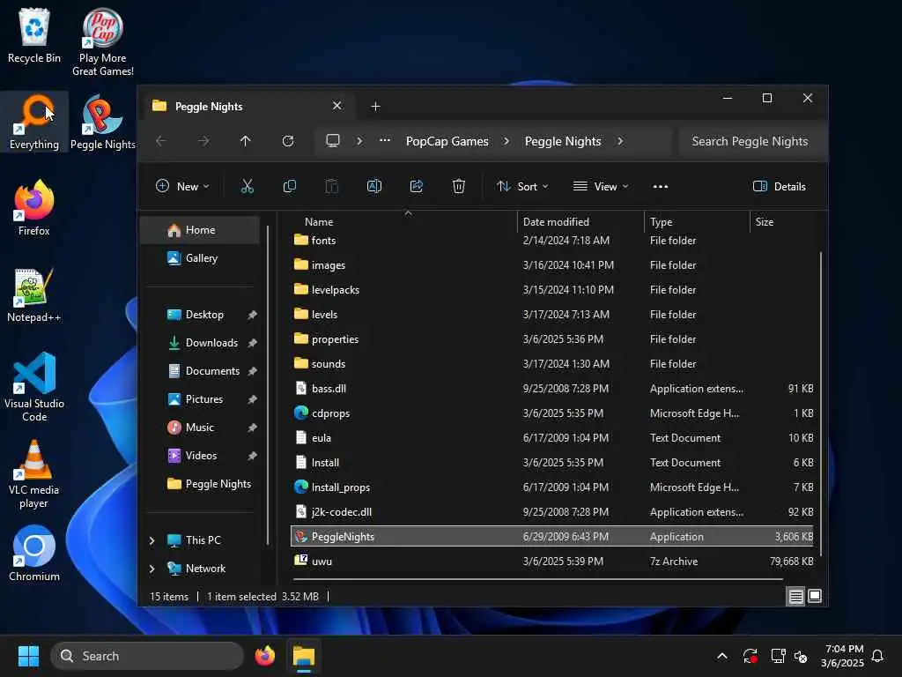Select Play More Great Games desktop shortcut
The width and height of the screenshot is (902, 677).
[x=103, y=42]
